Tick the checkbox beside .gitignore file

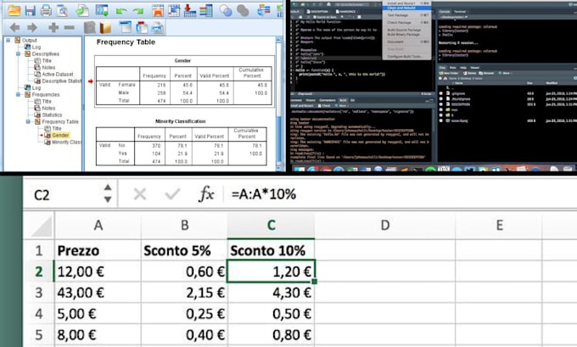tap(441, 93)
